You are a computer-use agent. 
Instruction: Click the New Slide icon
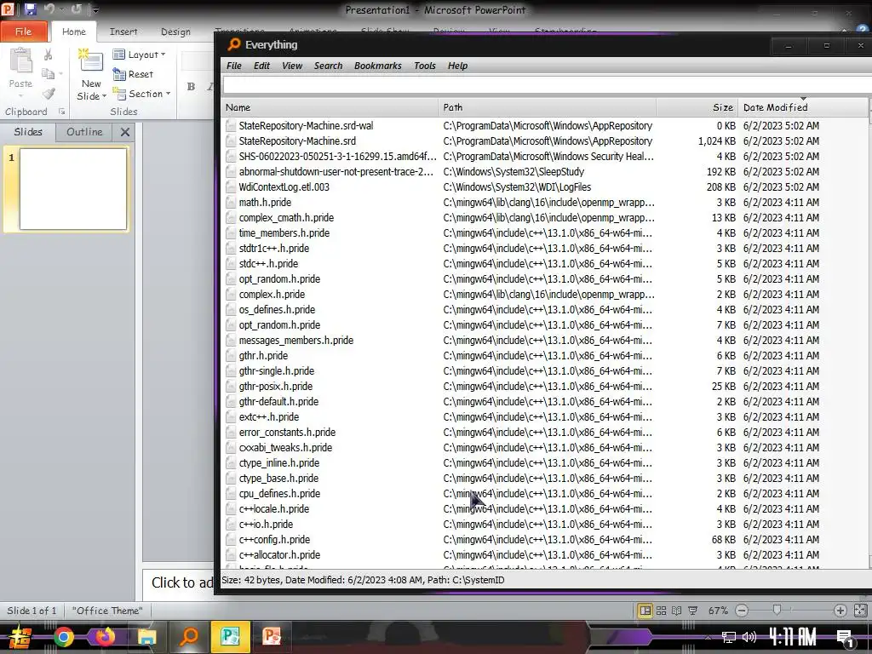click(x=90, y=60)
